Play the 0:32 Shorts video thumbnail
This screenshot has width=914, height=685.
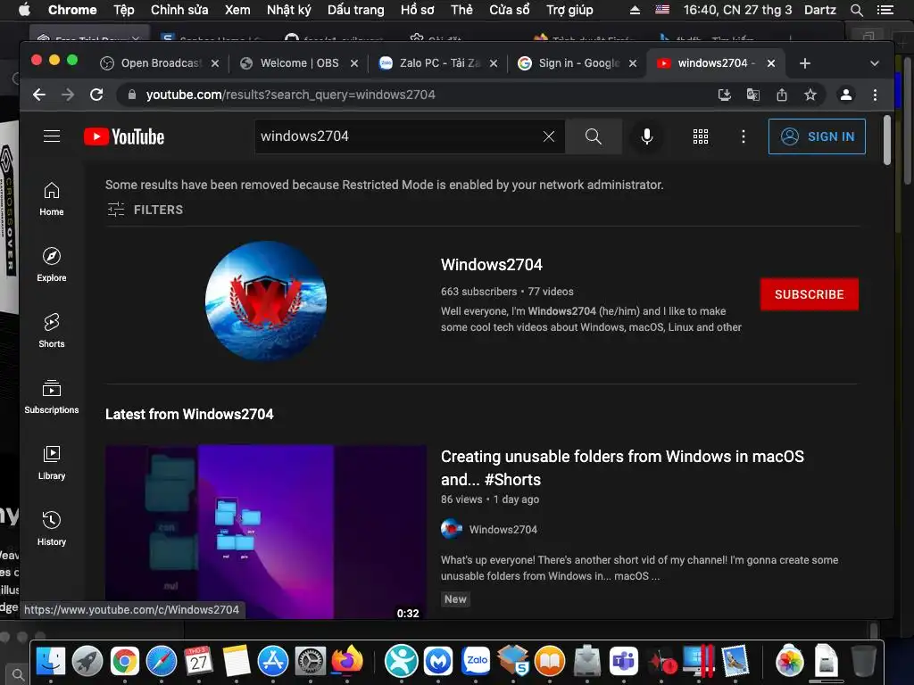(266, 532)
